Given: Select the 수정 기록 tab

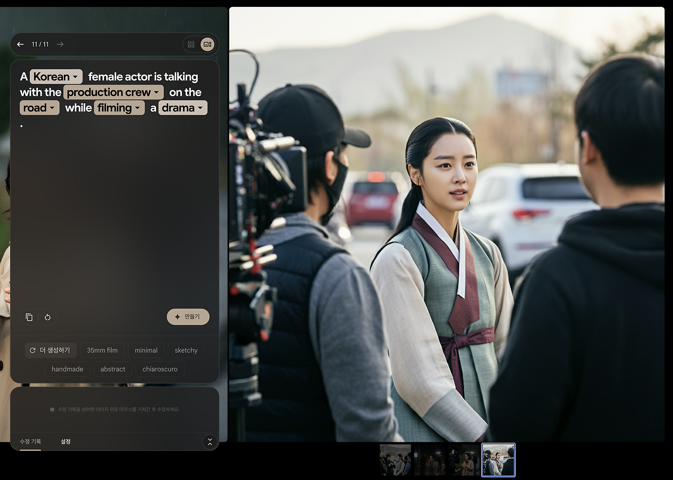Looking at the screenshot, I should pos(30,442).
